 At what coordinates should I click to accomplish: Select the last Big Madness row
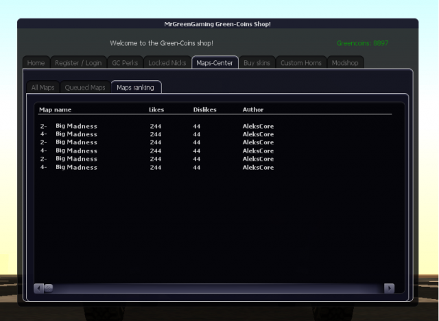76,167
